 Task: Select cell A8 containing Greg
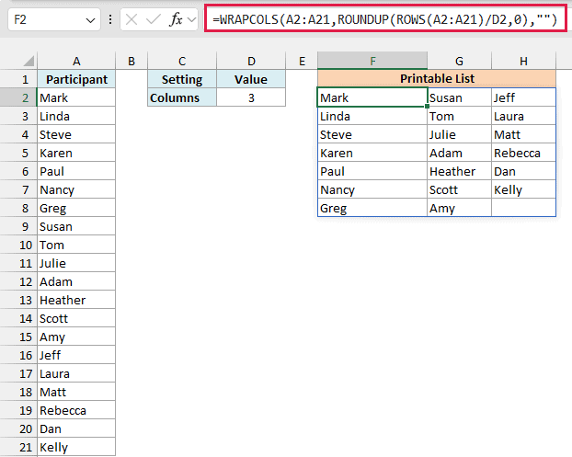click(76, 208)
